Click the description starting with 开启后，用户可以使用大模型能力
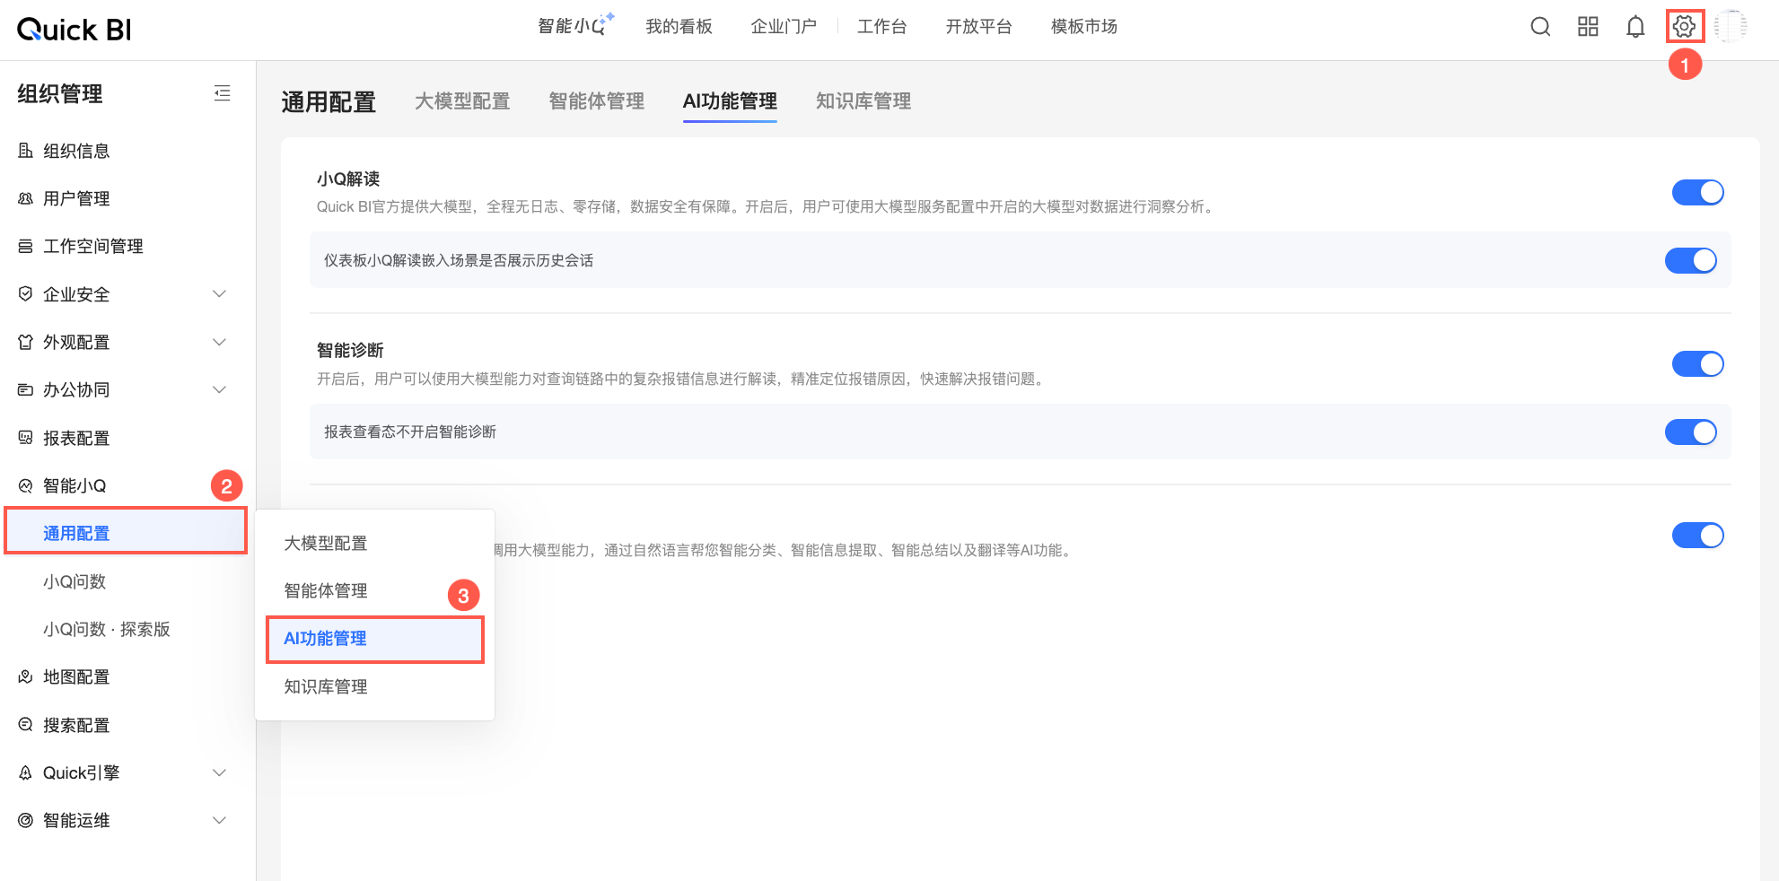The image size is (1779, 881). click(683, 379)
